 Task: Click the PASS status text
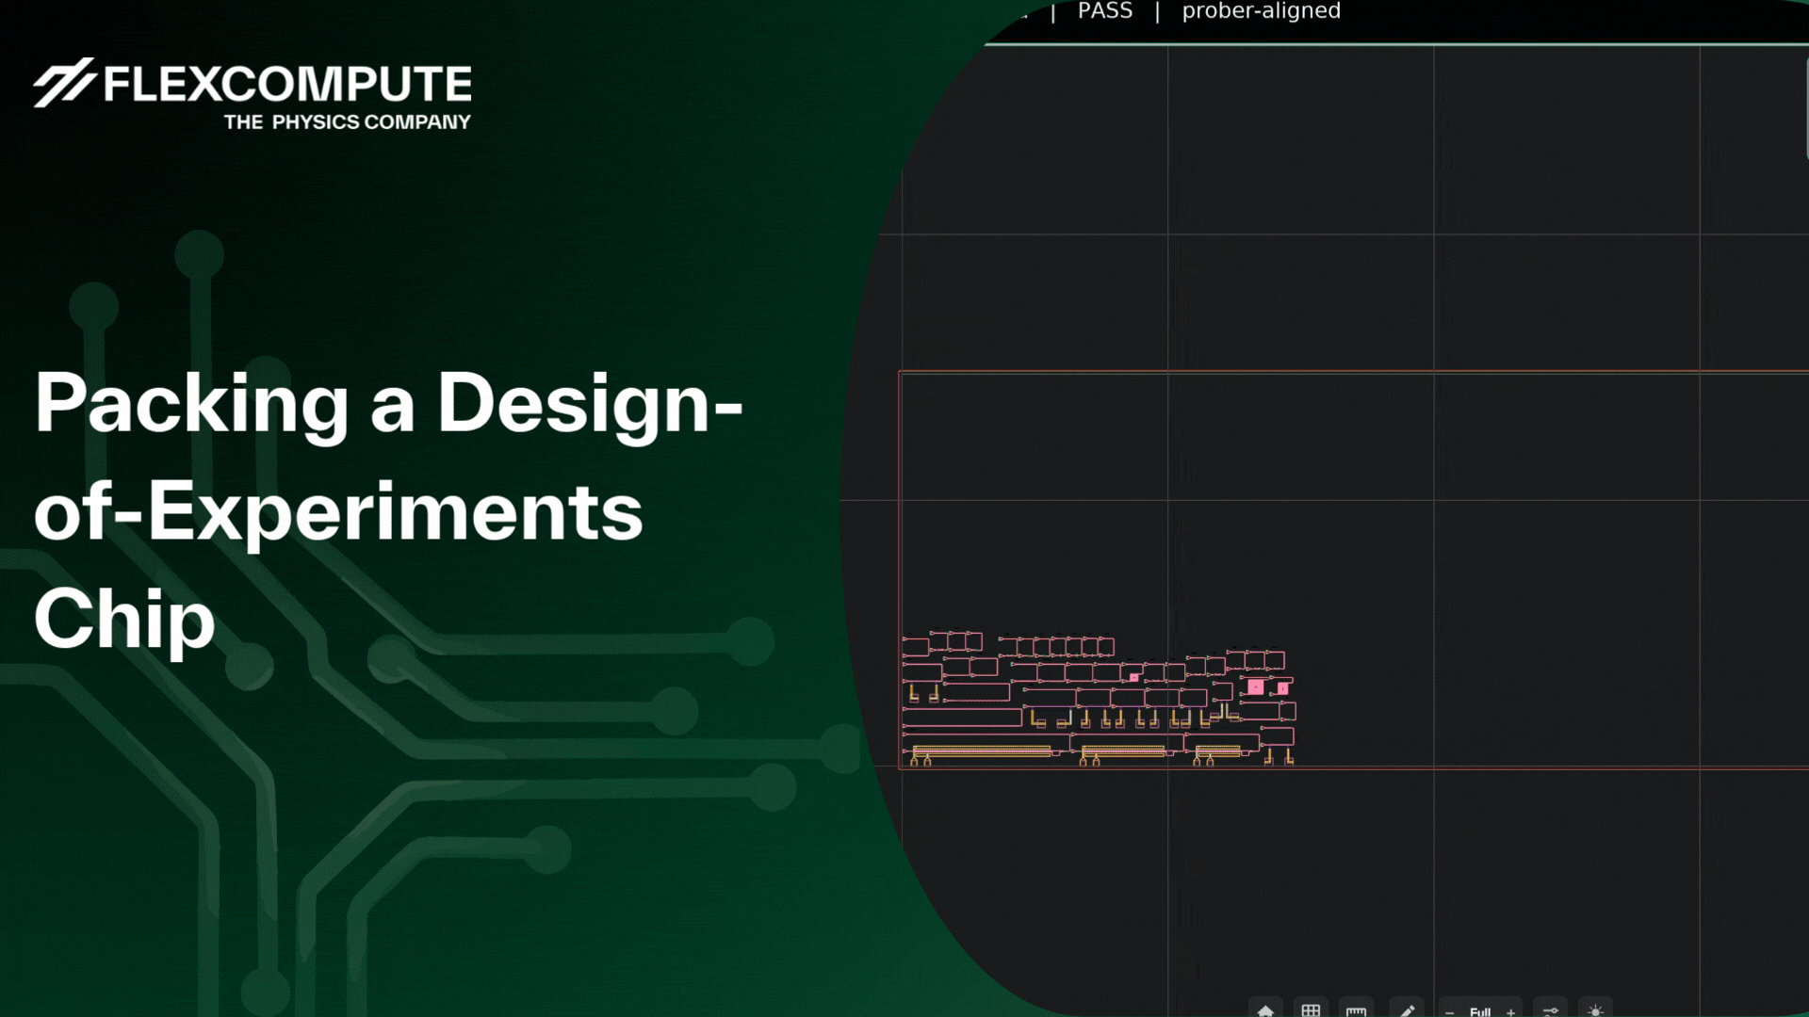click(1105, 11)
